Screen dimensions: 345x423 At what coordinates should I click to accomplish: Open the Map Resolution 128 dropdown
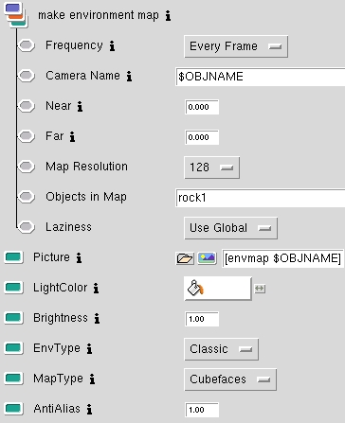211,167
